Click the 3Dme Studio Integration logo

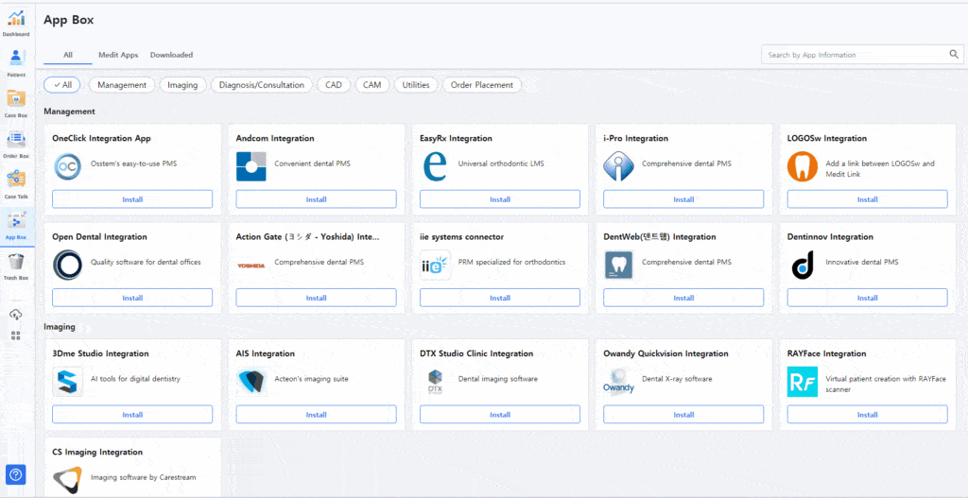coord(67,382)
